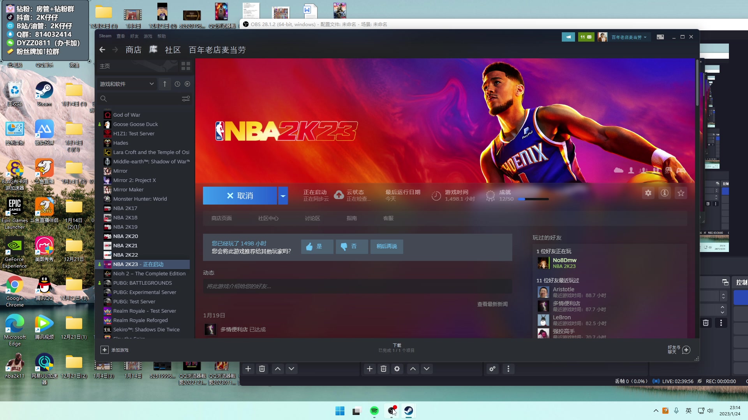Switch to the 商店 tab
The width and height of the screenshot is (748, 420).
tap(134, 50)
